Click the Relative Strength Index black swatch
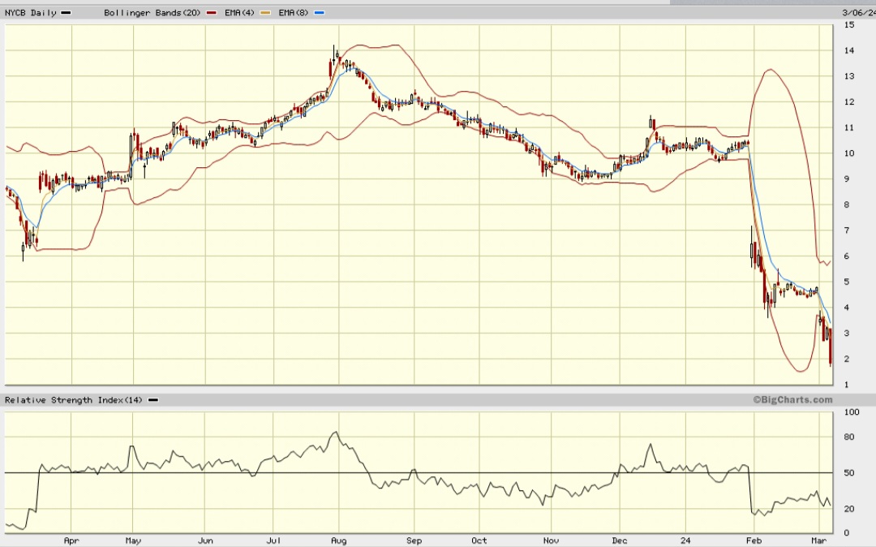 (152, 400)
